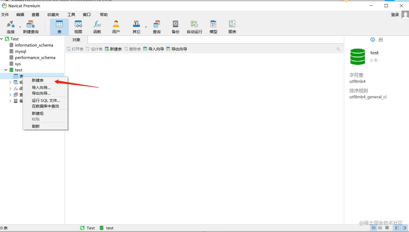This screenshot has width=409, height=232.
Task: Click the 打开表 object toolbar button
Action: pyautogui.click(x=75, y=49)
